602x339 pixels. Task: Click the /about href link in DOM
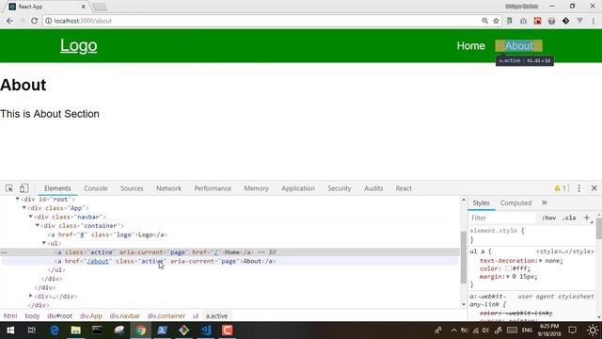pos(98,261)
